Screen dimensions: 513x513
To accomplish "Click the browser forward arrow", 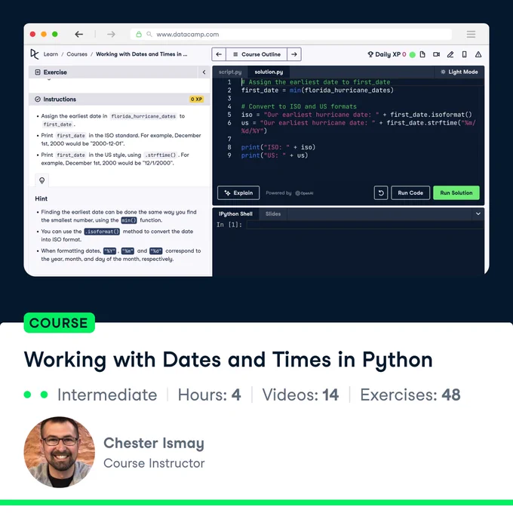I will pos(111,34).
